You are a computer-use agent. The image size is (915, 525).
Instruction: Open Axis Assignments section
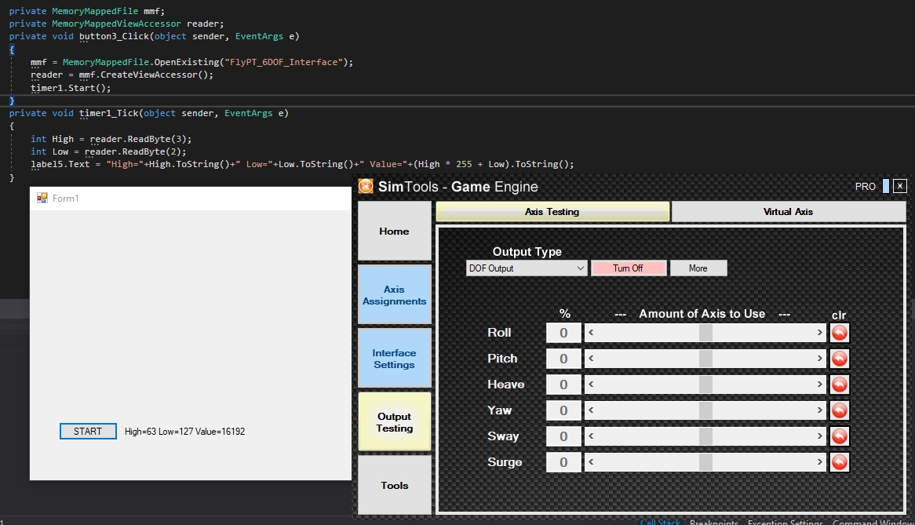pos(395,294)
